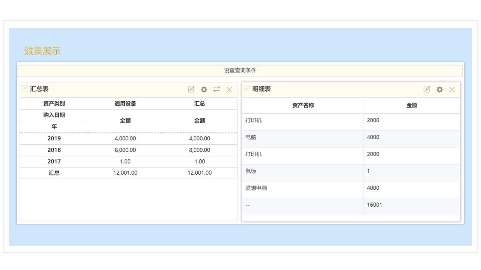
Task: Click 4,000.00 under 通用设备 column
Action: point(125,138)
